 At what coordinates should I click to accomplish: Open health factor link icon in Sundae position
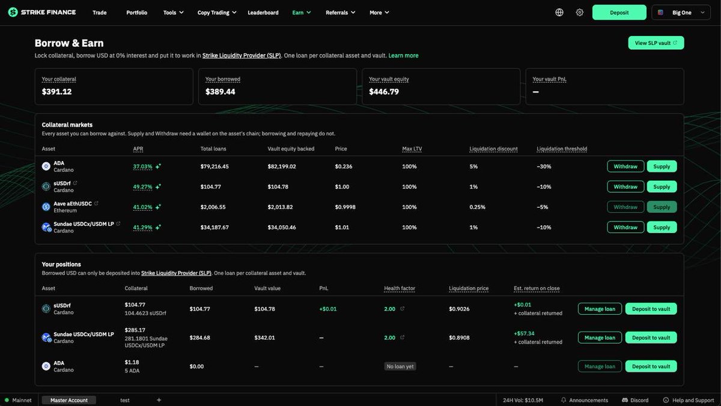tap(402, 338)
